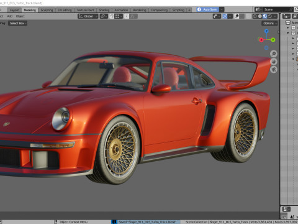Click the Faces count in status bar
This screenshot has width=298, height=224.
[x=286, y=222]
